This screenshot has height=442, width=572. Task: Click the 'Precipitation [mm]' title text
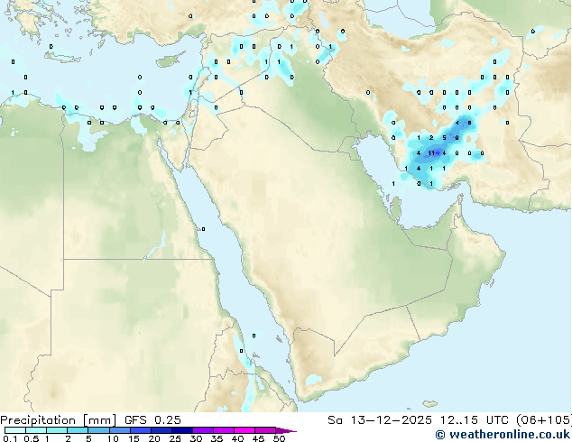tap(59, 420)
